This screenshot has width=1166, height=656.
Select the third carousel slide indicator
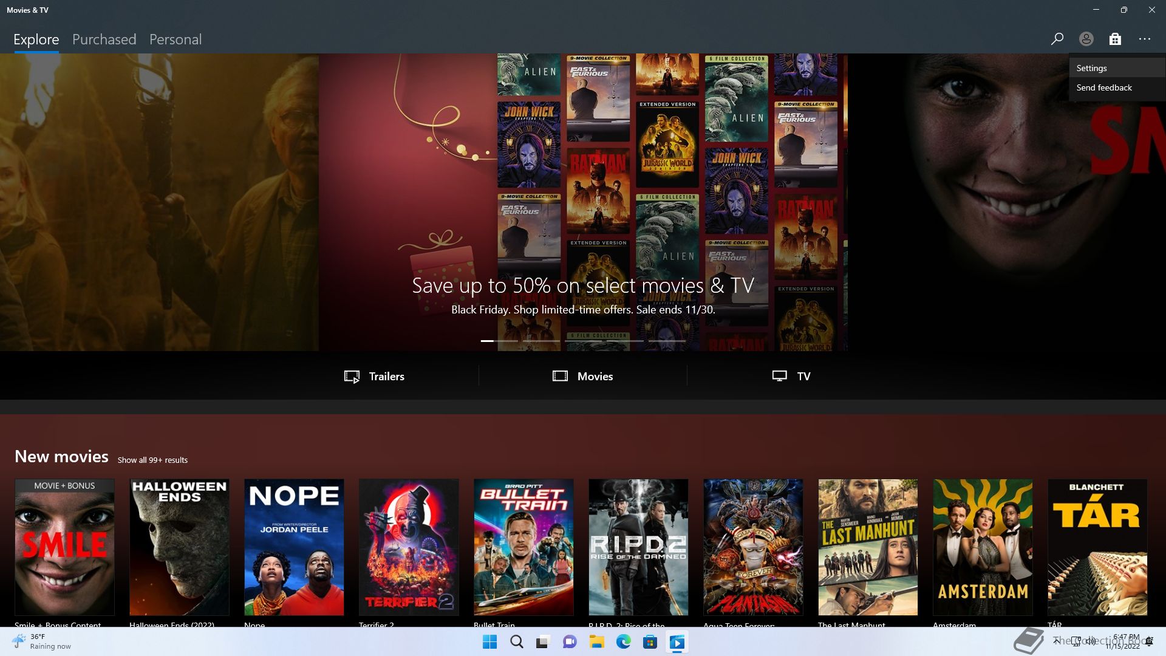[x=583, y=341]
